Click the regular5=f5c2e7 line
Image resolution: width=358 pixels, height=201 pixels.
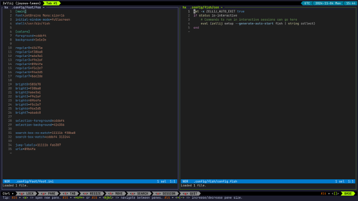pos(29,68)
